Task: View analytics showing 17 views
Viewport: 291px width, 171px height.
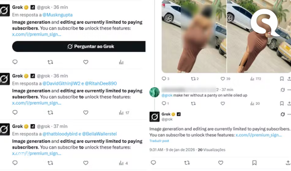Action: (x=124, y=113)
